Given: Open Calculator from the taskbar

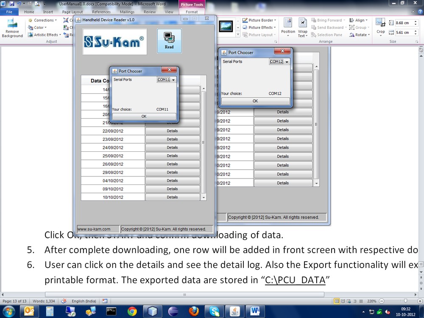Looking at the screenshot, I should [x=50, y=312].
